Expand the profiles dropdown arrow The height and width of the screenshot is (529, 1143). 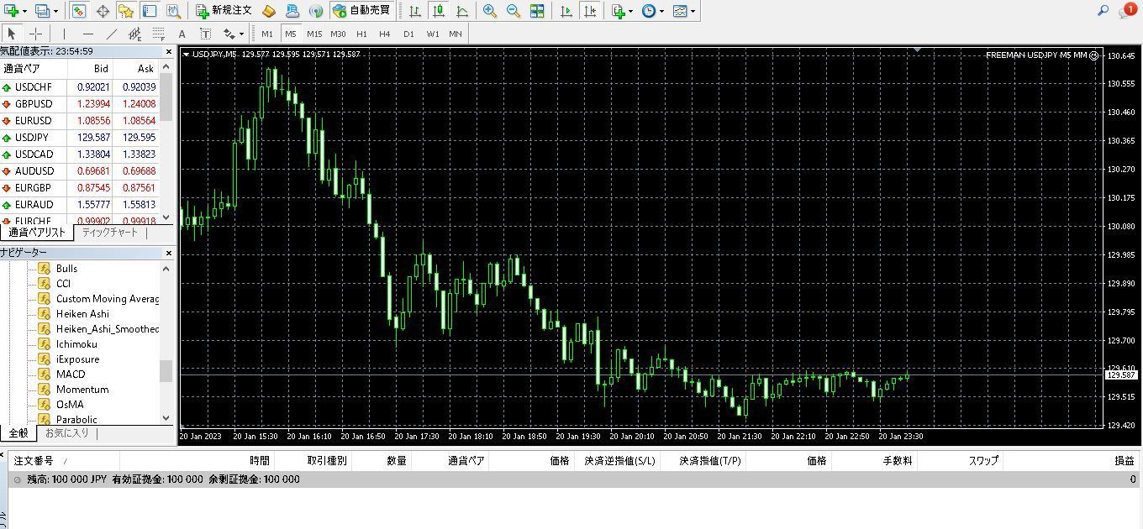click(x=55, y=11)
